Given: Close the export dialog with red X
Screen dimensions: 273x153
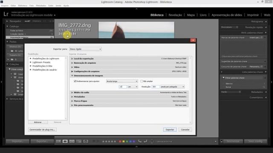Looking at the screenshot, I should click(x=193, y=40).
